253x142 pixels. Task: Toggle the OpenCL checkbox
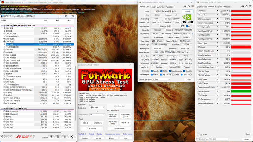click(152, 71)
